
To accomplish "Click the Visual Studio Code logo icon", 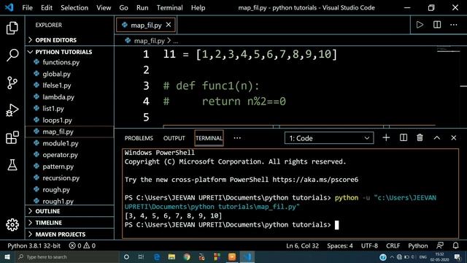I will (9, 7).
